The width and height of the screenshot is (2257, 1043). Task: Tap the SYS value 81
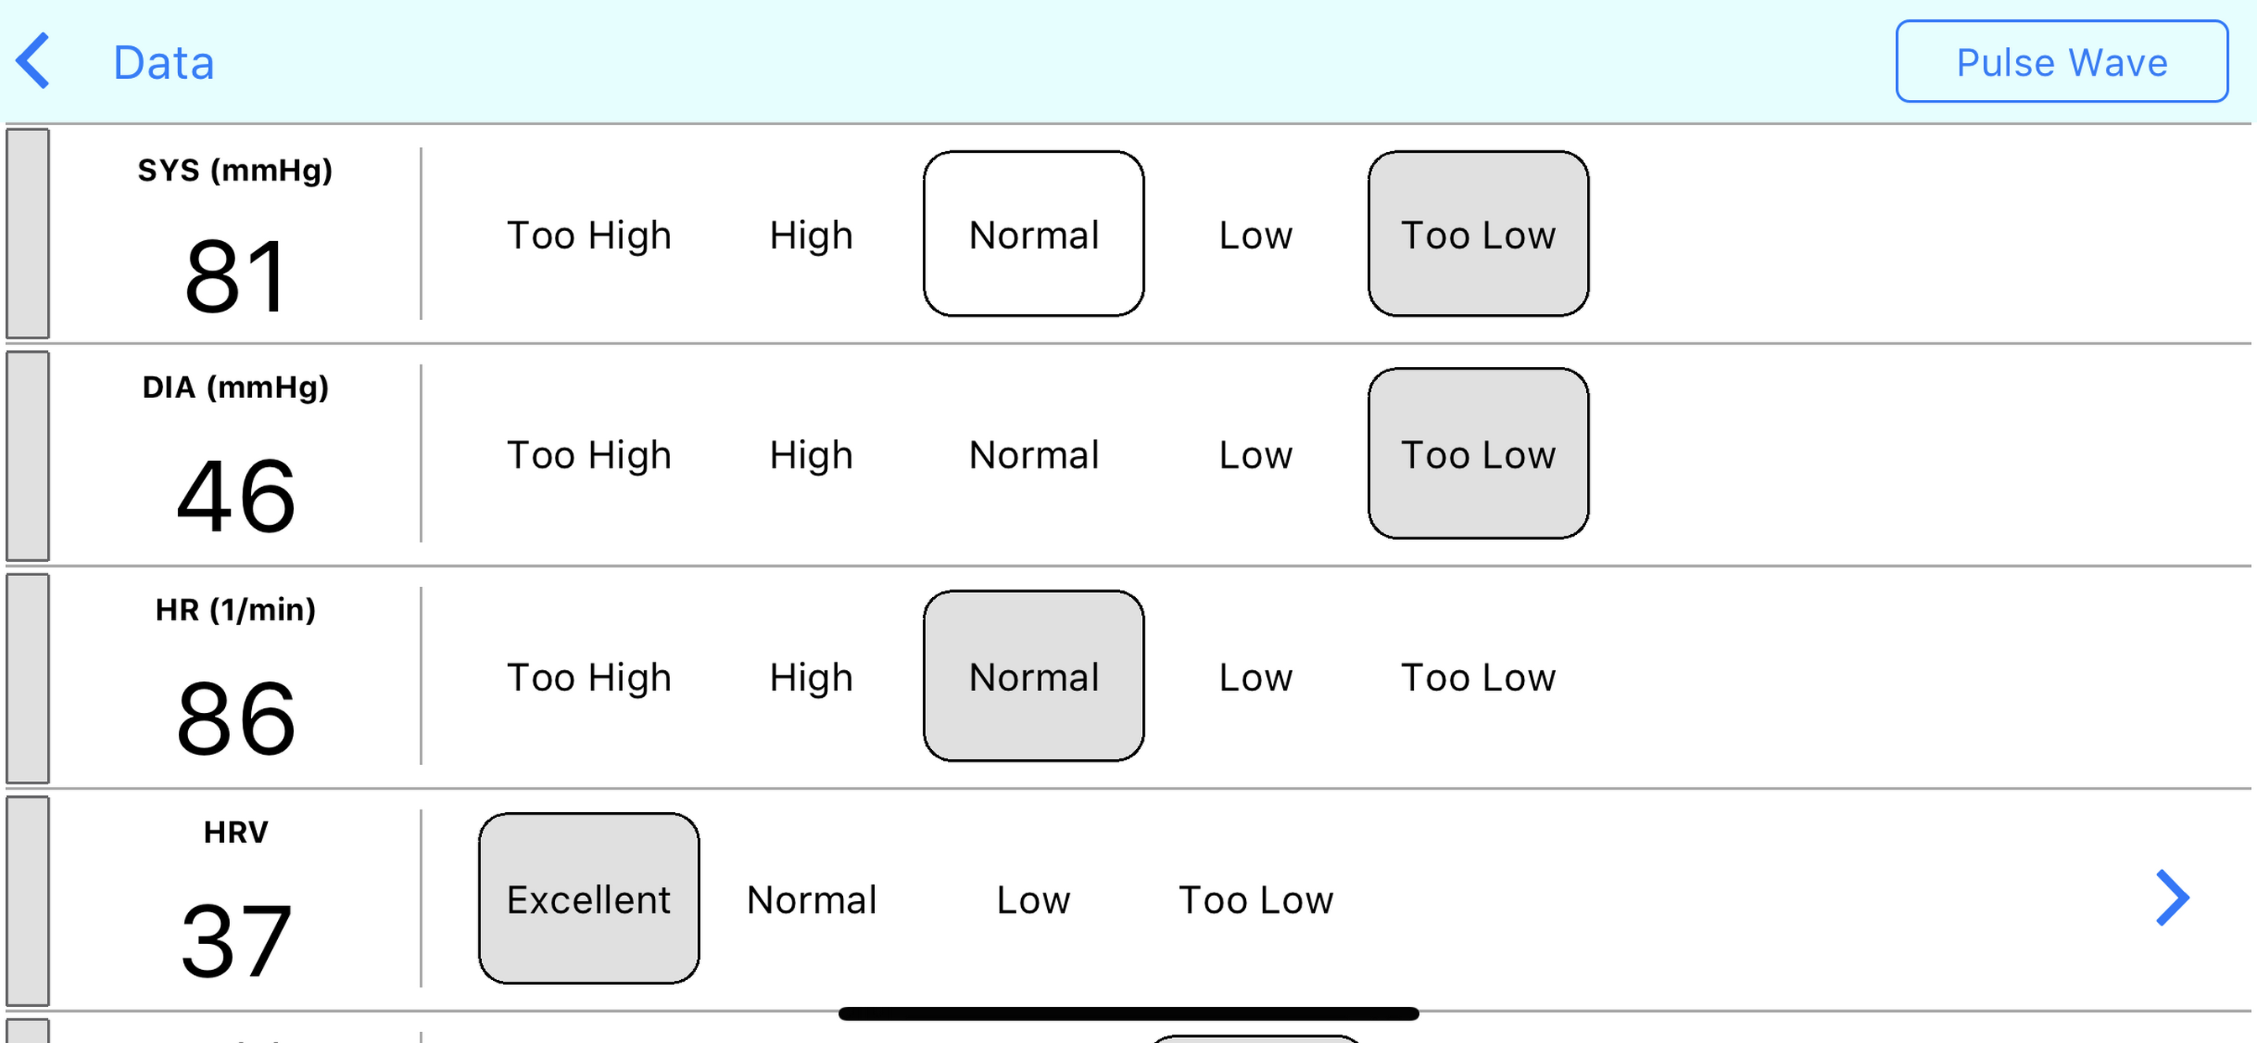(x=236, y=276)
